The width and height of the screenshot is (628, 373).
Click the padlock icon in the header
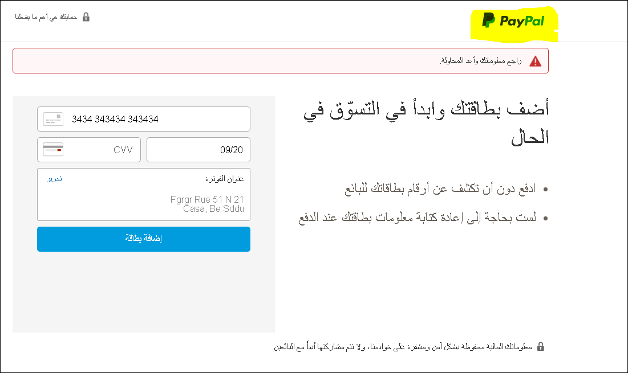[86, 17]
